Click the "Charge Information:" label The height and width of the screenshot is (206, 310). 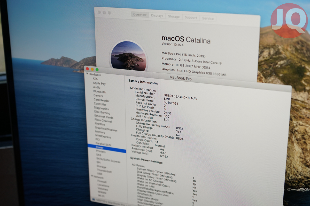[144, 120]
